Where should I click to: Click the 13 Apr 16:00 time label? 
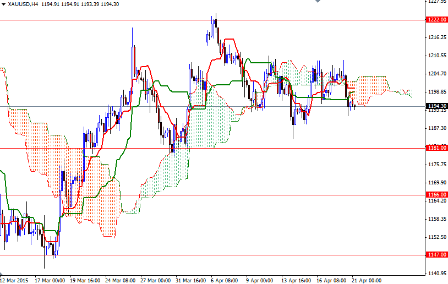pos(297,280)
